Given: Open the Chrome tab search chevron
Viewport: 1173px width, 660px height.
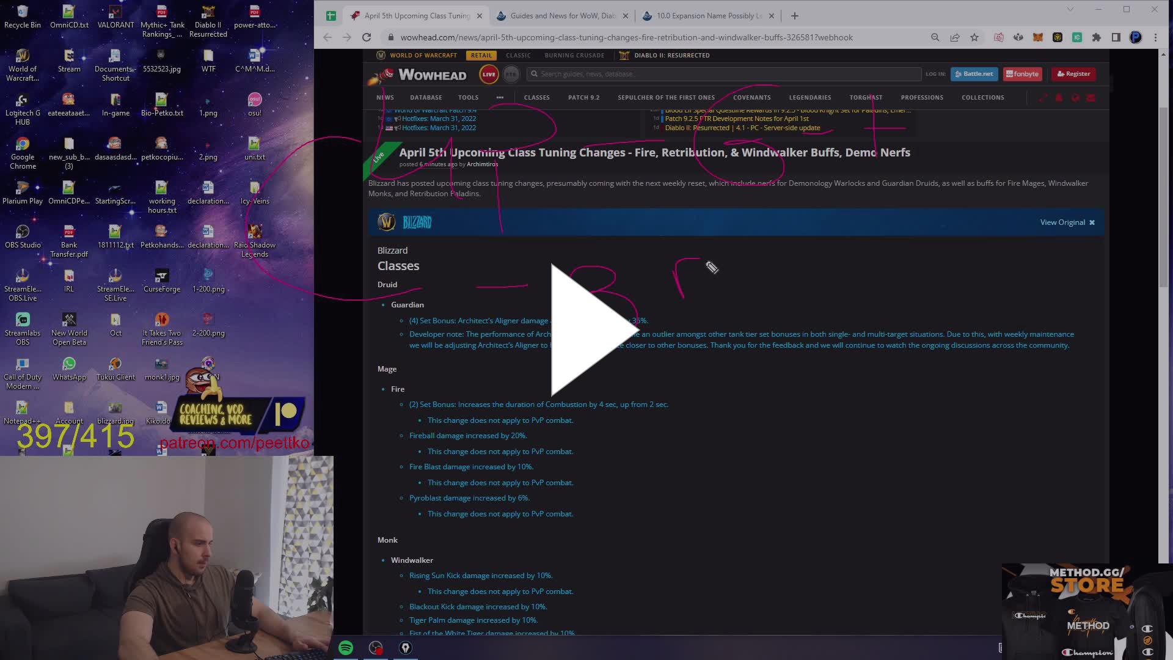Looking at the screenshot, I should [1070, 9].
